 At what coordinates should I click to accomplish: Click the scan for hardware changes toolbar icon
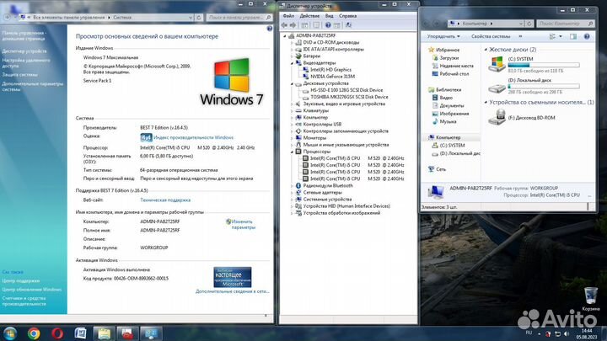click(348, 25)
